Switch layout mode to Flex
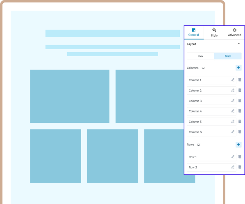 [x=200, y=56]
